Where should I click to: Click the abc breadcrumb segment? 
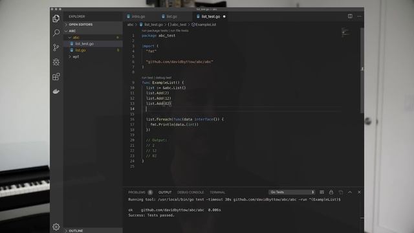(131, 25)
